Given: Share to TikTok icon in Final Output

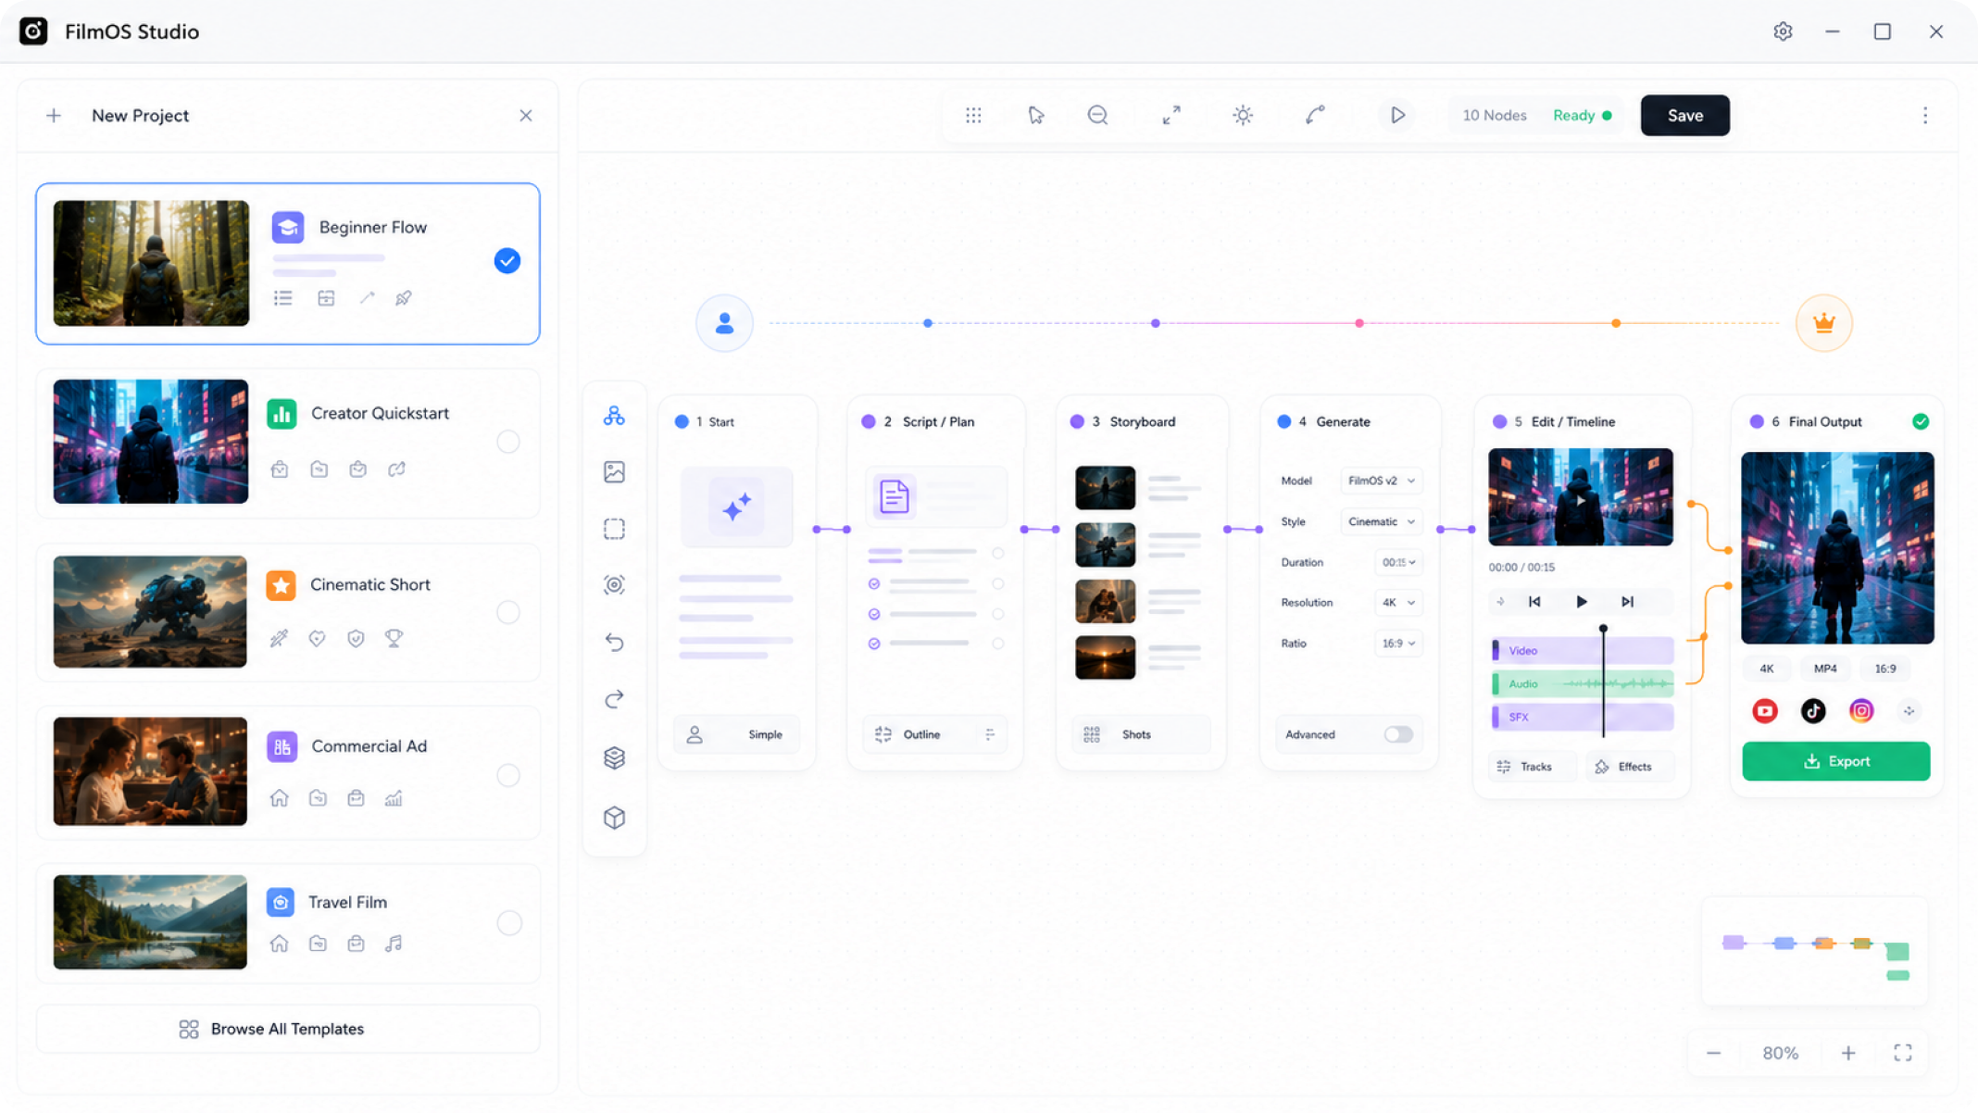Looking at the screenshot, I should 1812,710.
